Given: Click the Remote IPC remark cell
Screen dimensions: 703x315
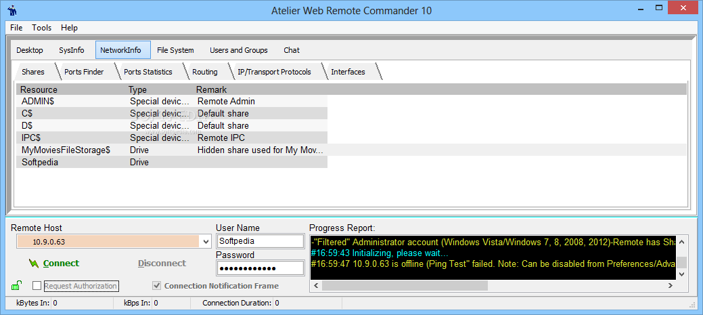Looking at the screenshot, I should [221, 138].
